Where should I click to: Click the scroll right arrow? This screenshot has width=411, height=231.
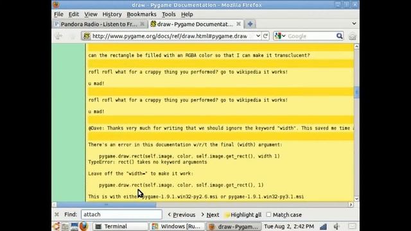[351, 205]
